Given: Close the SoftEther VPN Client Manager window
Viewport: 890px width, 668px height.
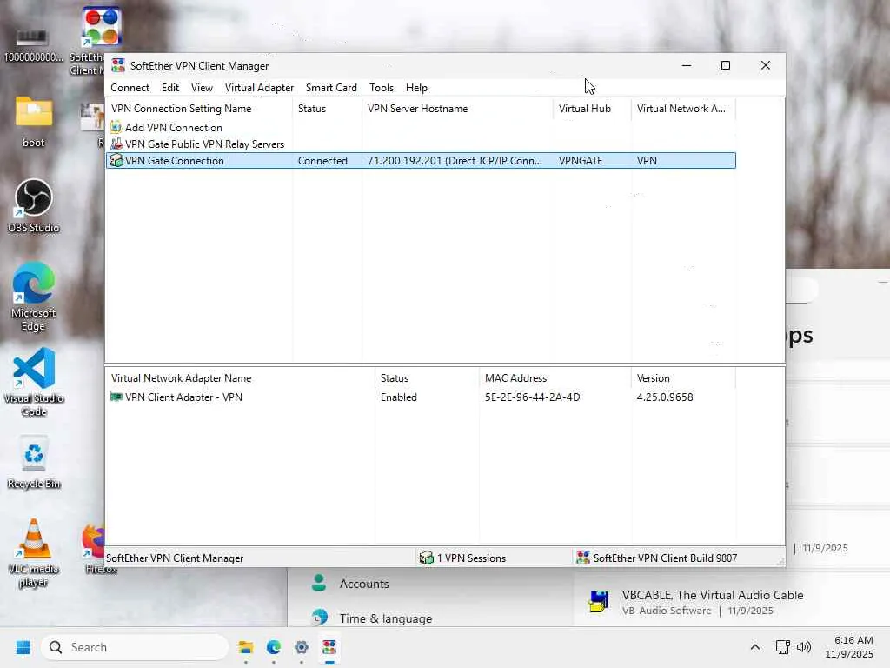Looking at the screenshot, I should coord(765,65).
